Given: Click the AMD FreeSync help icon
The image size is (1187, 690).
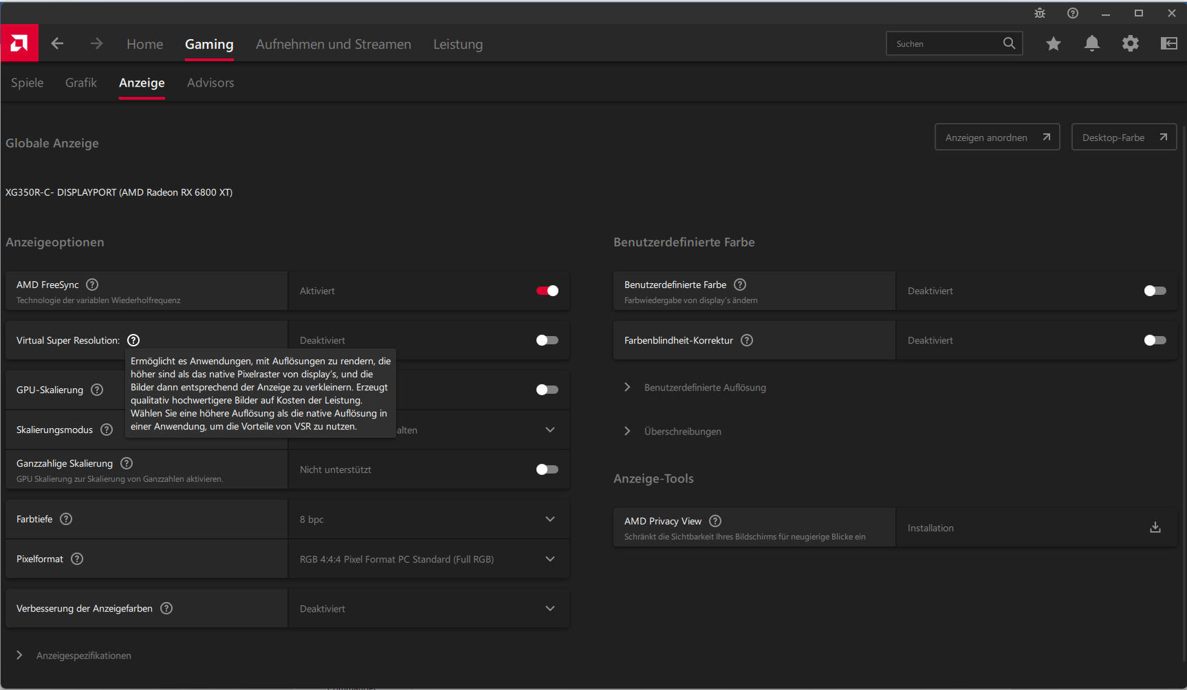Looking at the screenshot, I should (x=92, y=285).
